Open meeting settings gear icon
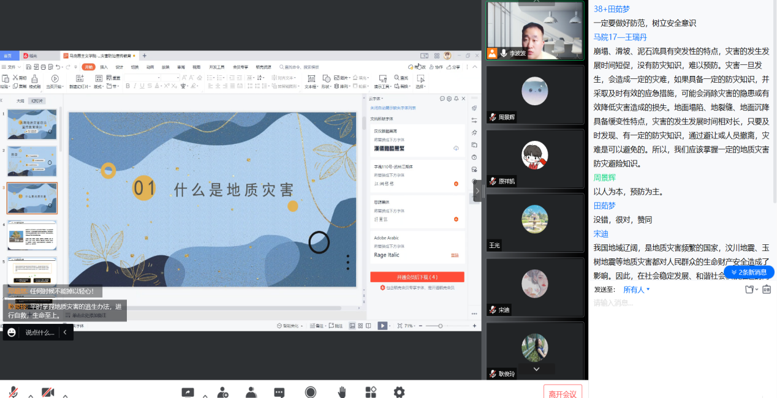Screen dimensions: 777x398 tap(399, 392)
